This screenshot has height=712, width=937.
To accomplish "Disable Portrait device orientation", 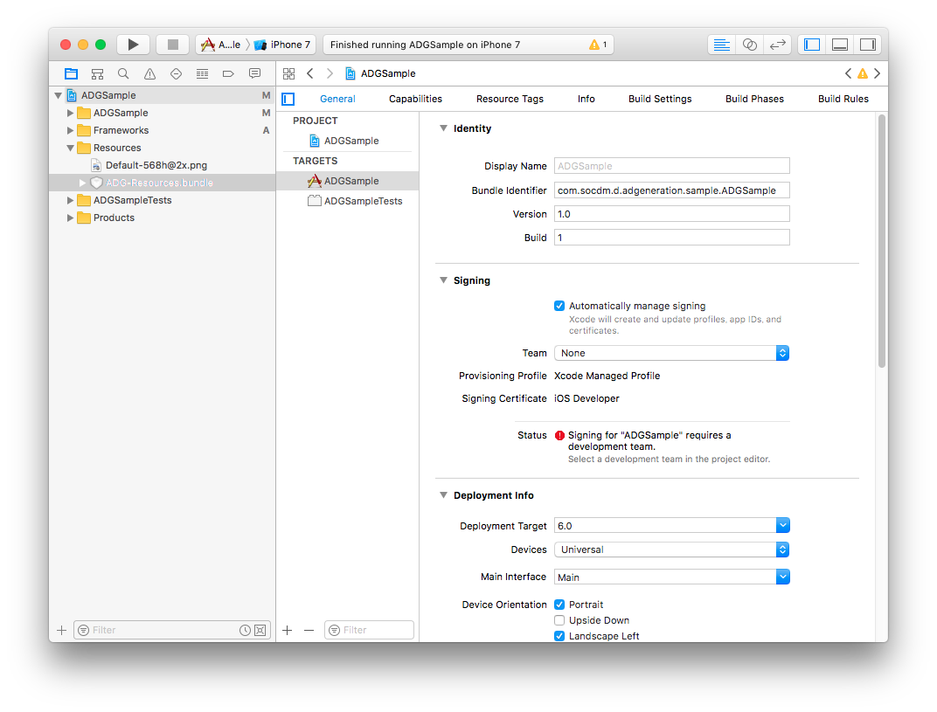I will [559, 605].
